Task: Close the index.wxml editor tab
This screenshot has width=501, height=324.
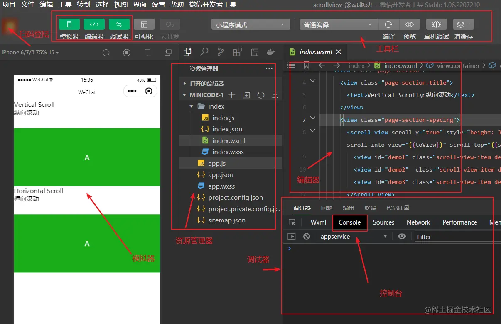Action: tap(339, 52)
